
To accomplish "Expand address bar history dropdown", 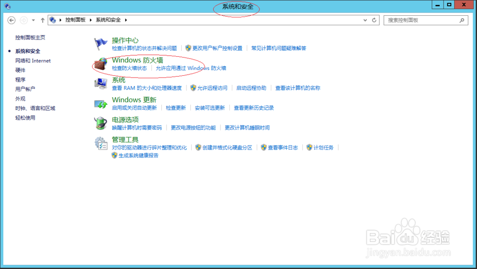I will tap(365, 20).
